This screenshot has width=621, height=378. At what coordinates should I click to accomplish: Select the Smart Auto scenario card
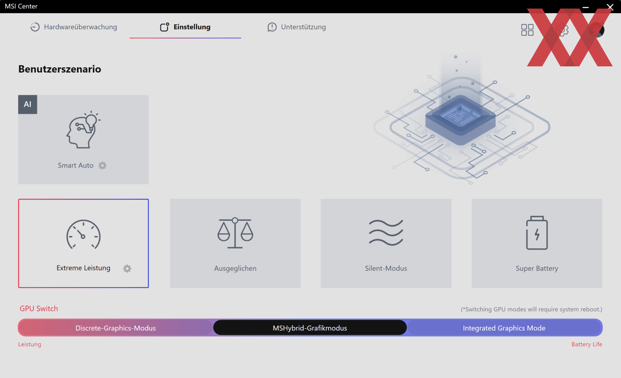[x=83, y=139]
